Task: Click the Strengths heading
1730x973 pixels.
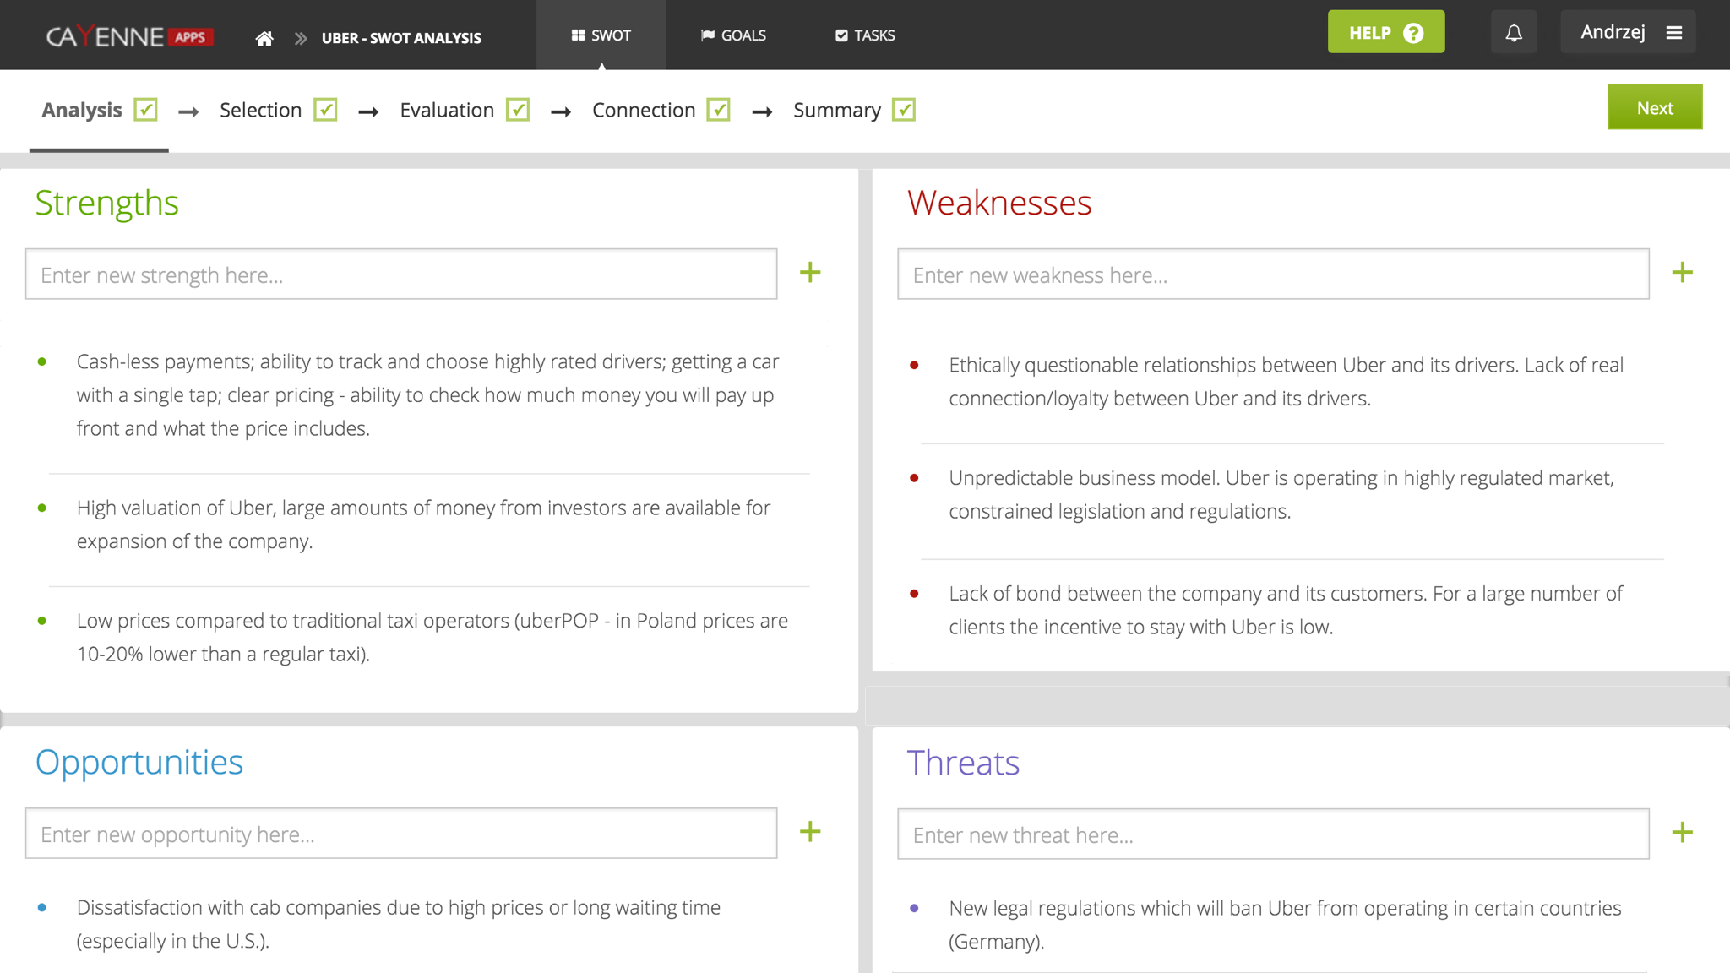Action: pos(106,204)
